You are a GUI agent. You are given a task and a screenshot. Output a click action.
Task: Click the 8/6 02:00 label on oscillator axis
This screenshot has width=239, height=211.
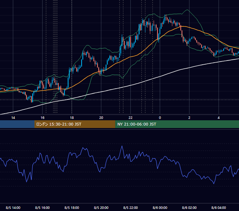point(189,207)
